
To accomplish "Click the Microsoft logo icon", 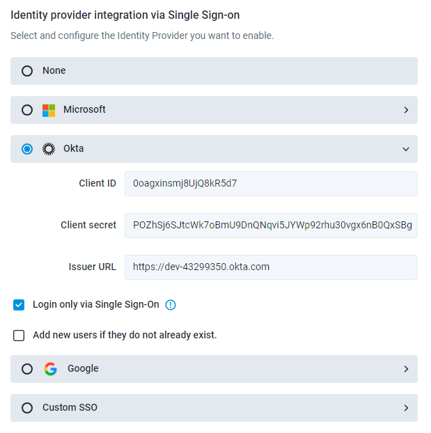I will [x=49, y=110].
